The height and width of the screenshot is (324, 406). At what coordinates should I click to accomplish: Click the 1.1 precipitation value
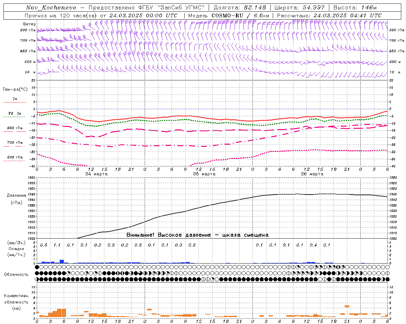57,245
